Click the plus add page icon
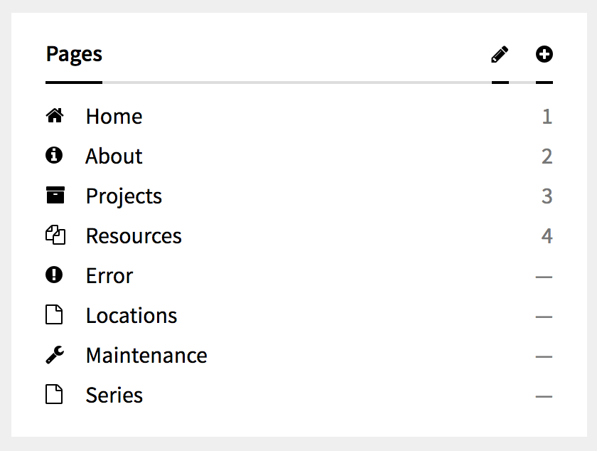Screen dimensions: 597x451 [544, 54]
